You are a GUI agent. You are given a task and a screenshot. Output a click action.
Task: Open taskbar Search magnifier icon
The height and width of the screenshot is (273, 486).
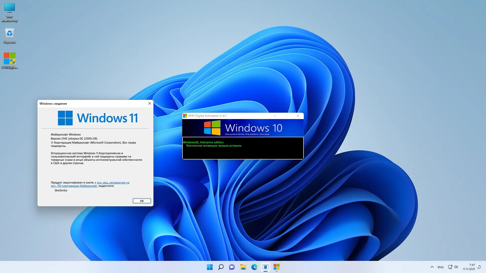click(221, 267)
